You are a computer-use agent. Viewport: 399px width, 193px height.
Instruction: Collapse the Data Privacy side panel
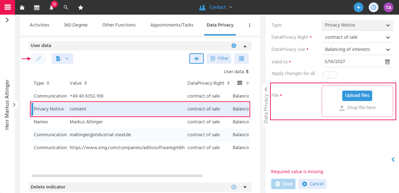tap(266, 89)
